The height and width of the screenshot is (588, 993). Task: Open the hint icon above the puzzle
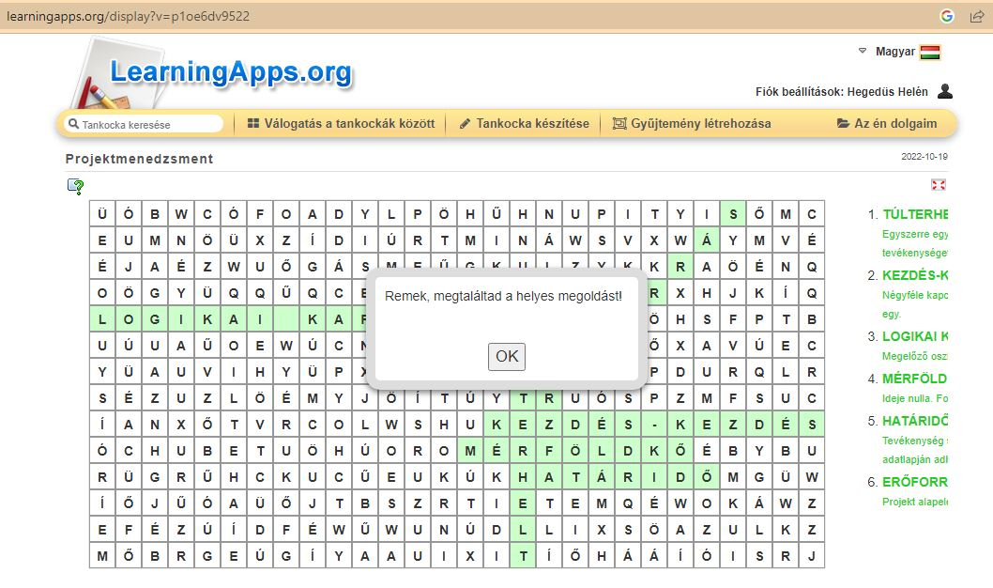[x=76, y=186]
